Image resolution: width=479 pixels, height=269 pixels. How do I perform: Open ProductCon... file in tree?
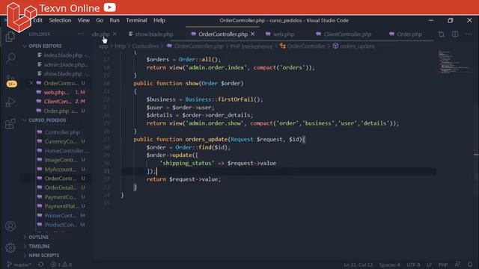[x=60, y=224]
